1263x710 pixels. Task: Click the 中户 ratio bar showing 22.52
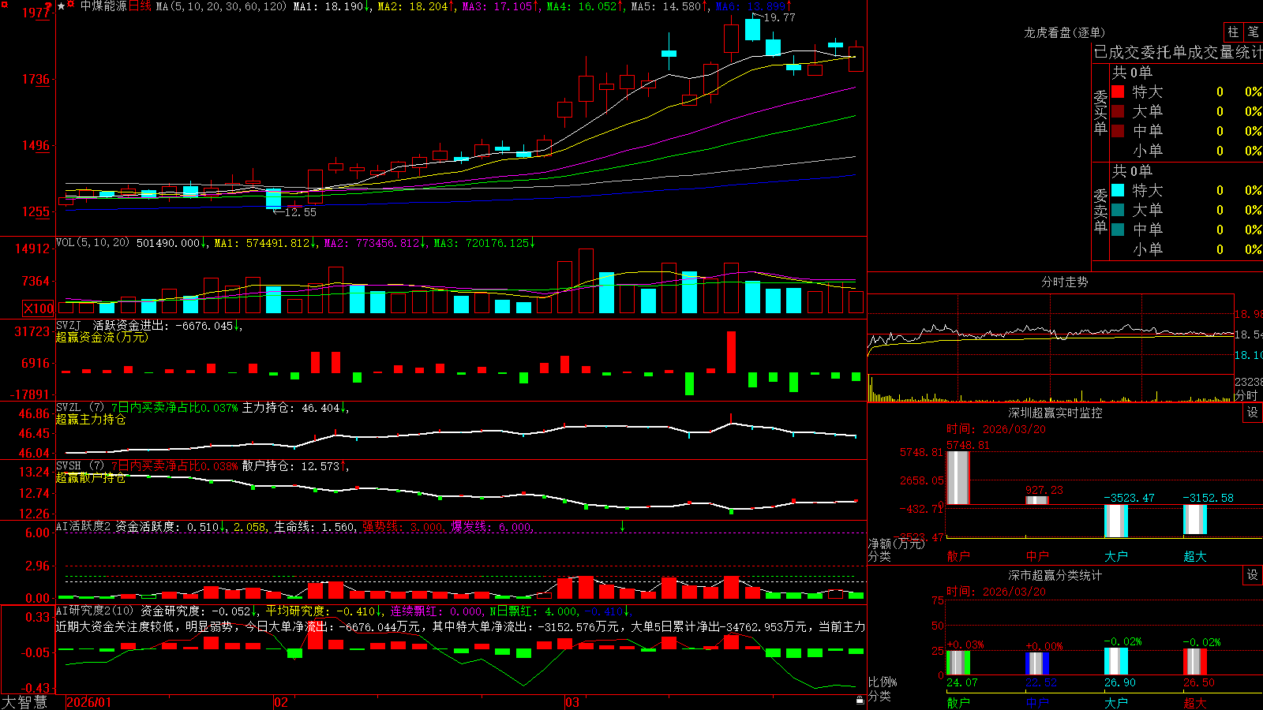point(1036,663)
